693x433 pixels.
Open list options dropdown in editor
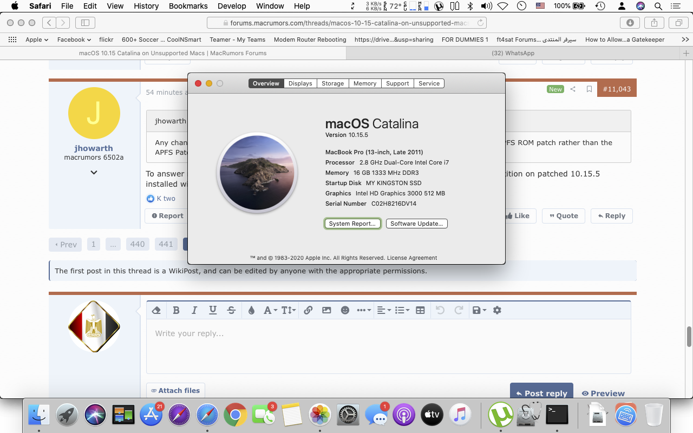click(x=402, y=310)
